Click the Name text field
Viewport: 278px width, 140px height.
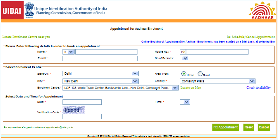(x=106, y=52)
